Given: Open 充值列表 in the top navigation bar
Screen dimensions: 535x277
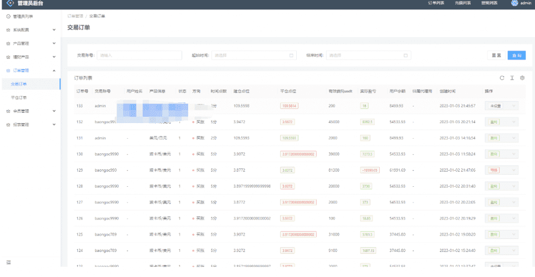Looking at the screenshot, I should [x=463, y=3].
